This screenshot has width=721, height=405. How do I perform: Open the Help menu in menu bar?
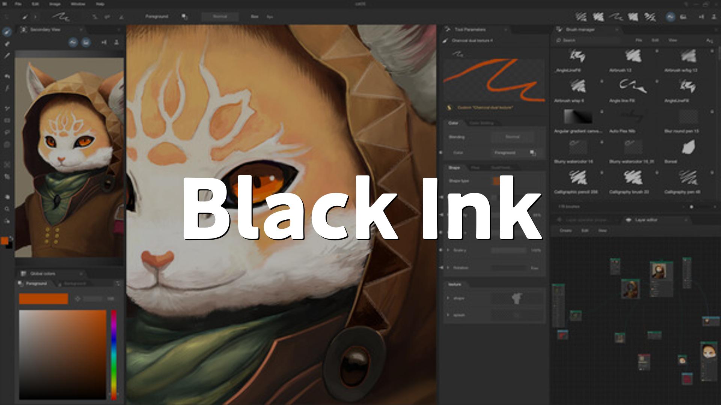[x=100, y=4]
